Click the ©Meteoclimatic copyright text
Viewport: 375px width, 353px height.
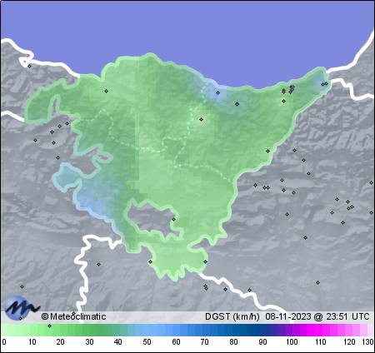coord(73,316)
